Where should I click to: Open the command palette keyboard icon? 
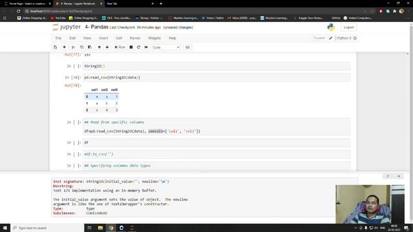pyautogui.click(x=188, y=47)
